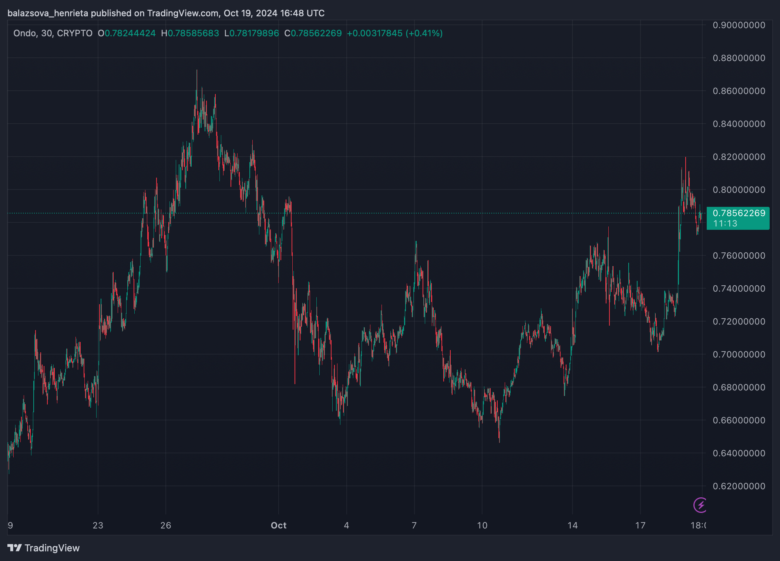The image size is (780, 561).
Task: Click the Close value C0.78562269
Action: click(313, 33)
